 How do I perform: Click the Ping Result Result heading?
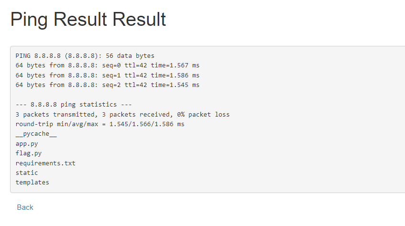coord(88,20)
